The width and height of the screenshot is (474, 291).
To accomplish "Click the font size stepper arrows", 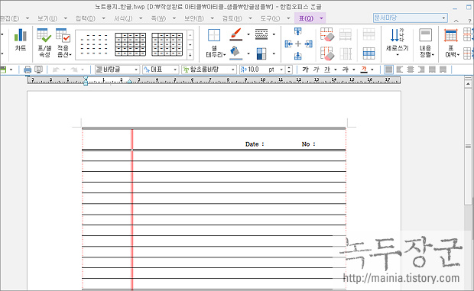I will 289,70.
